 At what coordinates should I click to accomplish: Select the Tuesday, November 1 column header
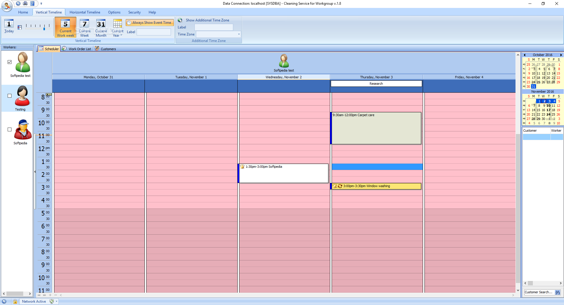click(x=191, y=77)
